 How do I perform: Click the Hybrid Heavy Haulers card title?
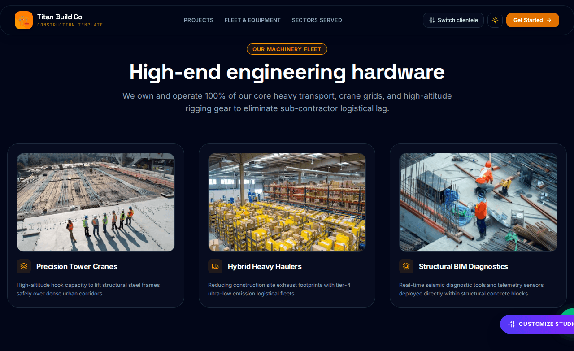point(265,266)
